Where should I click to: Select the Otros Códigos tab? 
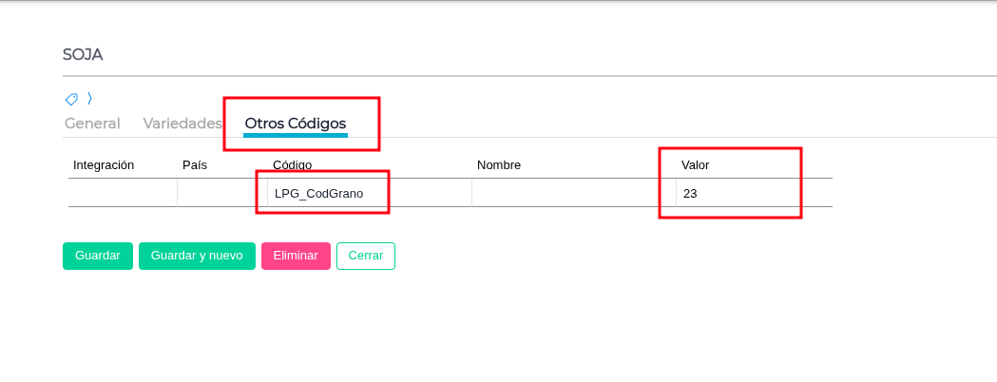coord(296,124)
